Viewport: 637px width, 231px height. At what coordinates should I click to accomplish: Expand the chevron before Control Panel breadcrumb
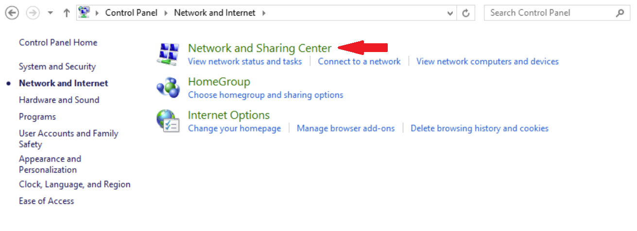tap(98, 13)
